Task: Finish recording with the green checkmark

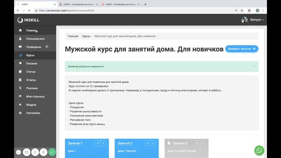Action: (x=52, y=152)
